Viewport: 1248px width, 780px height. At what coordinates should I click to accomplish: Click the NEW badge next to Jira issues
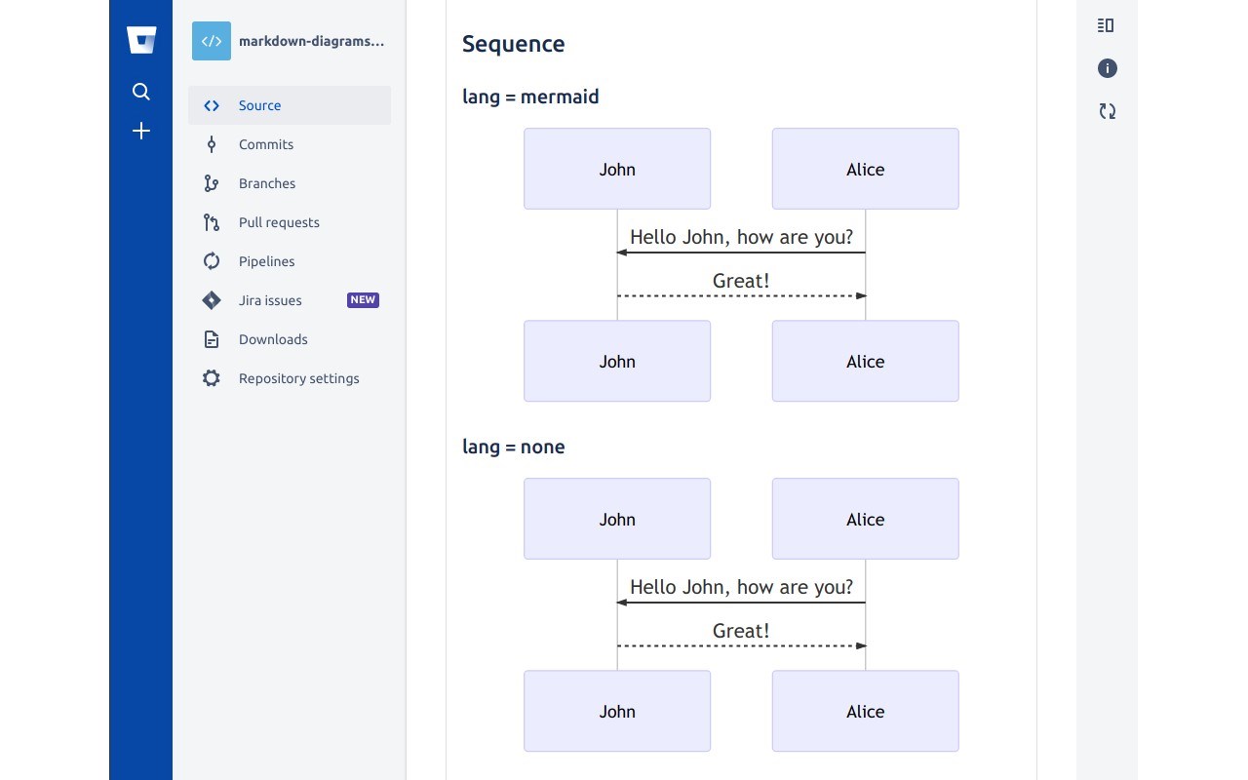tap(363, 300)
